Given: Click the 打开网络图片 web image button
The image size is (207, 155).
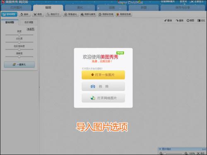Looking at the screenshot, I should [x=103, y=98].
